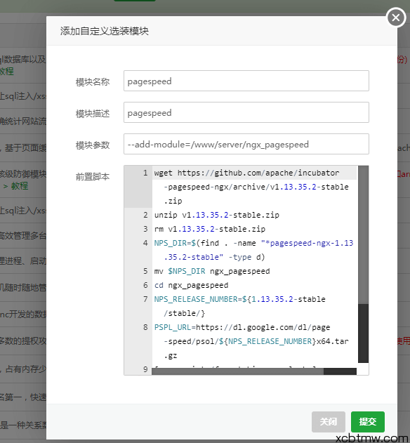Click the 前置脚本 label

(93, 177)
